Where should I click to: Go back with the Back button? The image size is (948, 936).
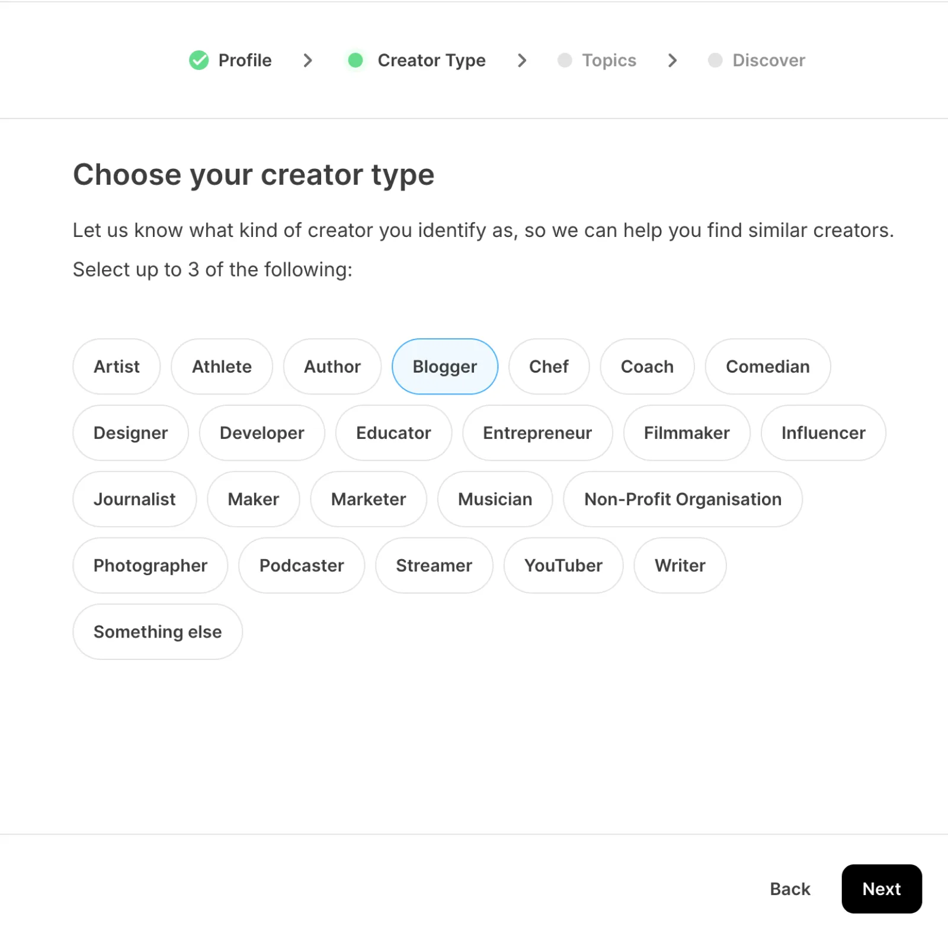coord(790,889)
